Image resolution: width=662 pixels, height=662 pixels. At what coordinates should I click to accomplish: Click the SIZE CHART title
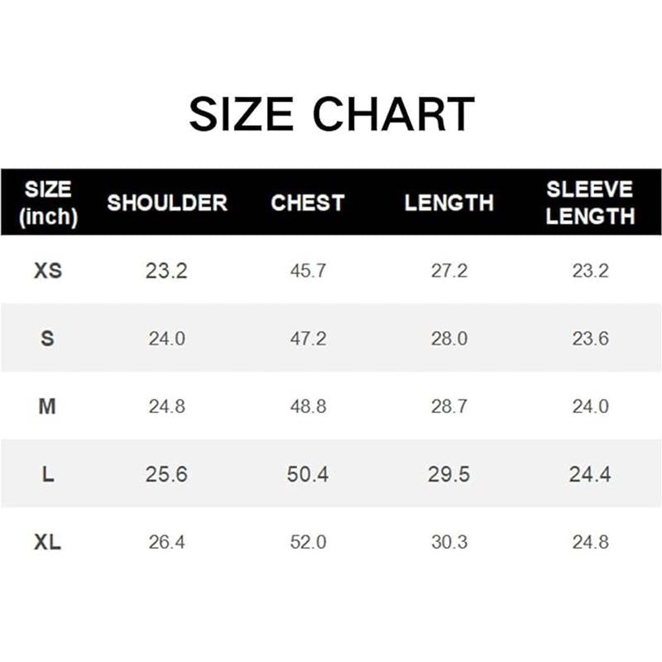331,115
